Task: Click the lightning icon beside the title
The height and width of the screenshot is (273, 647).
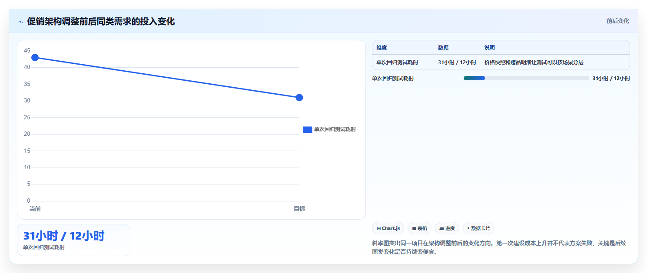Action: (x=20, y=22)
